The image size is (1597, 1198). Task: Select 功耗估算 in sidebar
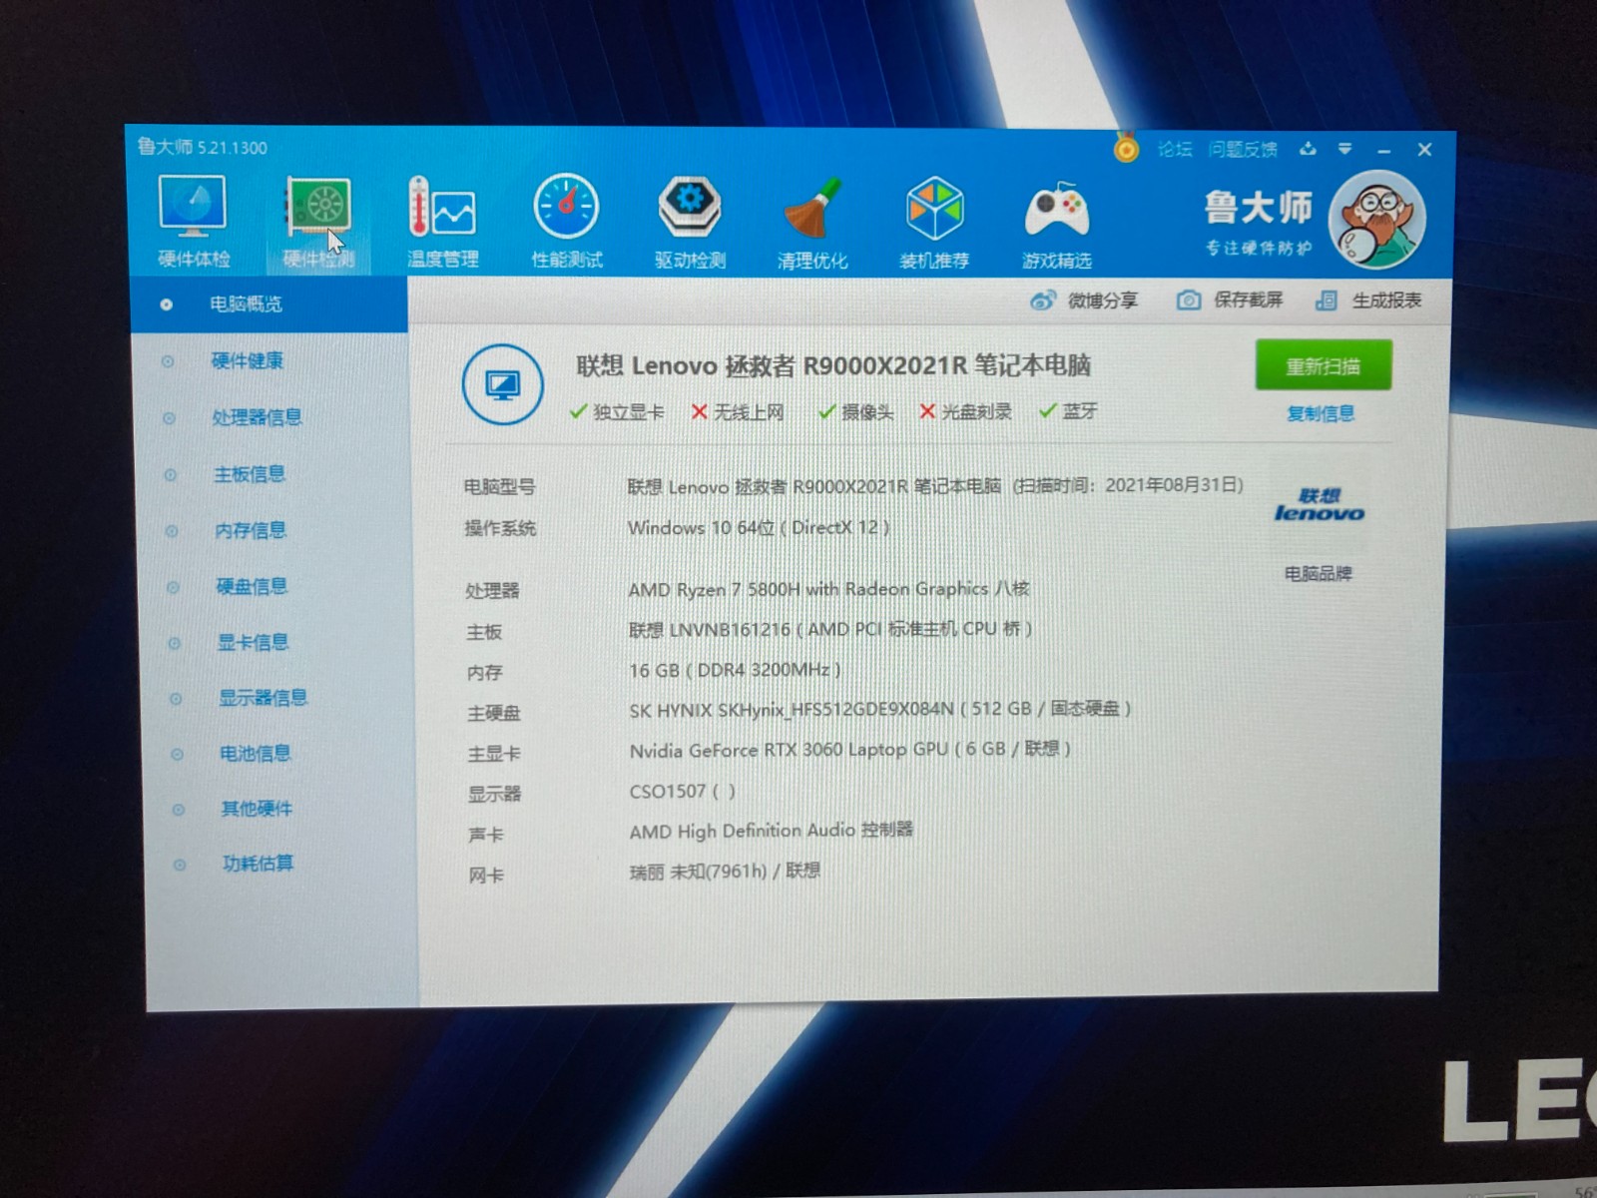[x=258, y=864]
